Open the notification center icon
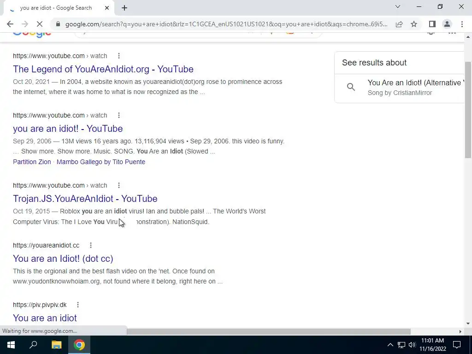472x354 pixels. tap(457, 345)
